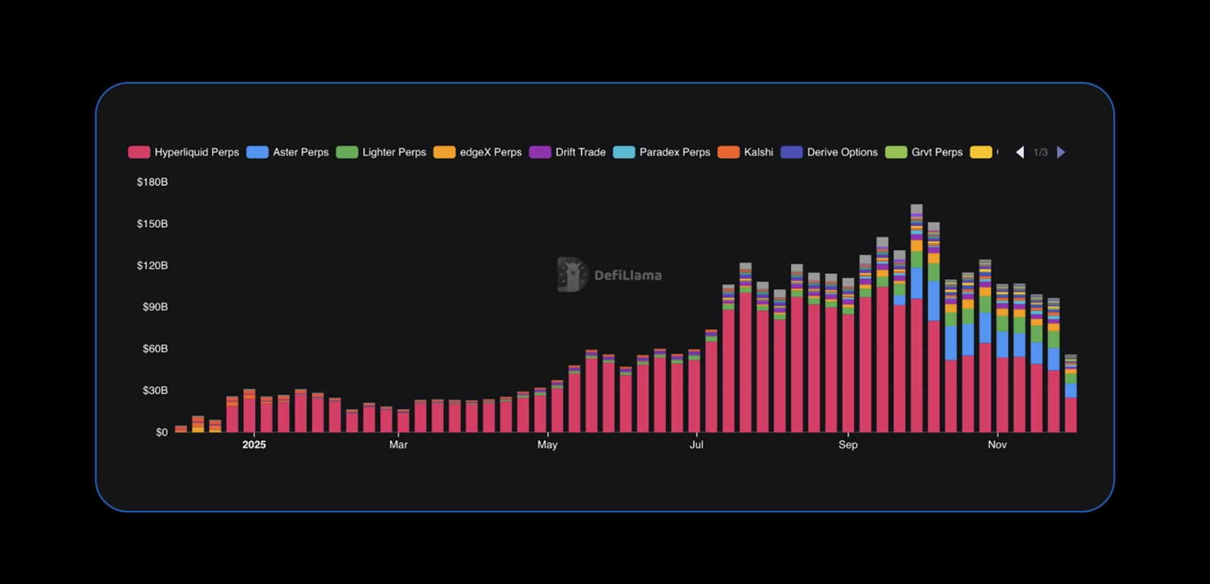Click the left pagination arrow in legend
The height and width of the screenshot is (584, 1210).
pyautogui.click(x=1019, y=152)
